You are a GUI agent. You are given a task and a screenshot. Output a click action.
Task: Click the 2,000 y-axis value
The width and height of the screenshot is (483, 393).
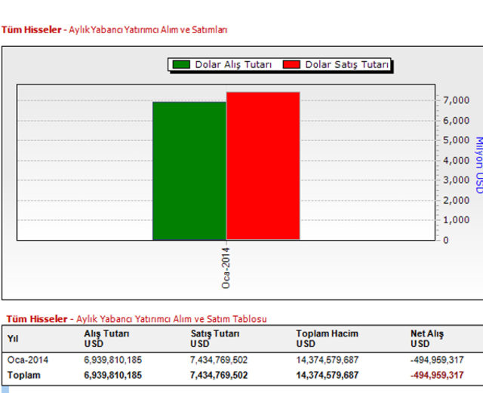[456, 200]
